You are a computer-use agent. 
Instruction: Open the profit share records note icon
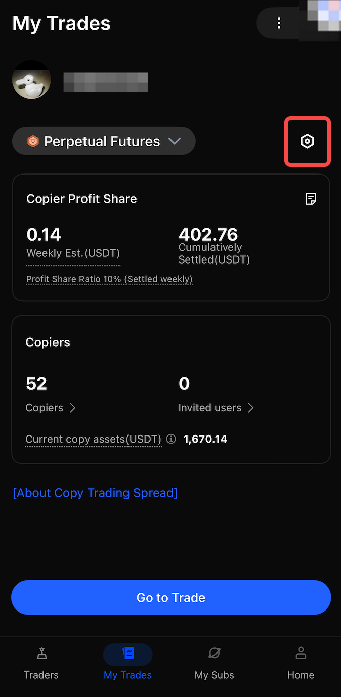311,199
